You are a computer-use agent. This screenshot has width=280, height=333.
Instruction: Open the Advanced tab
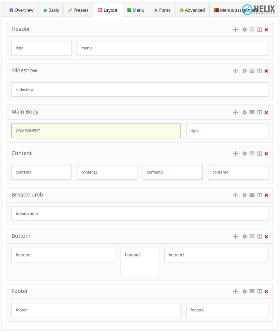pyautogui.click(x=192, y=10)
